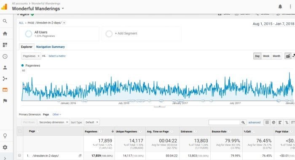The height and width of the screenshot is (160, 295).
Task: Click help icon next to Pageviews header
Action: coord(100,131)
